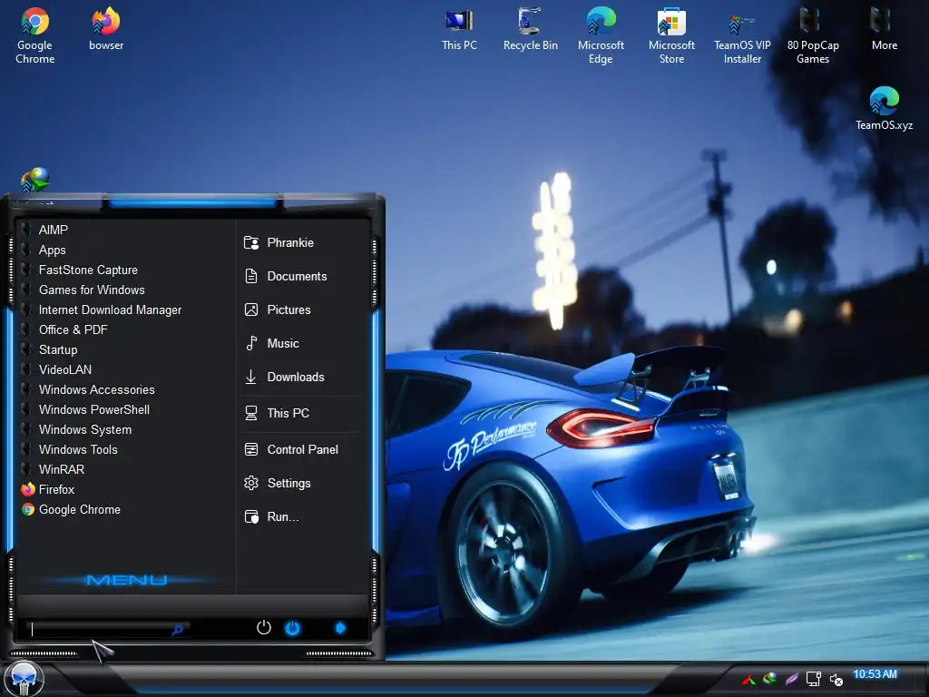This screenshot has width=929, height=697.
Task: Expand the Startup folder
Action: 124,349
